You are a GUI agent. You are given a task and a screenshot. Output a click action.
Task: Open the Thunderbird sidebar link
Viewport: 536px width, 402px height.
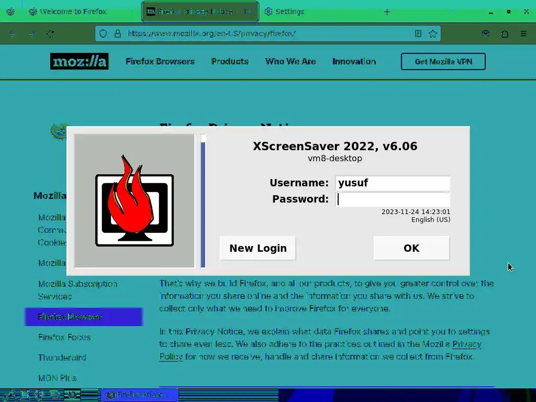coord(62,358)
